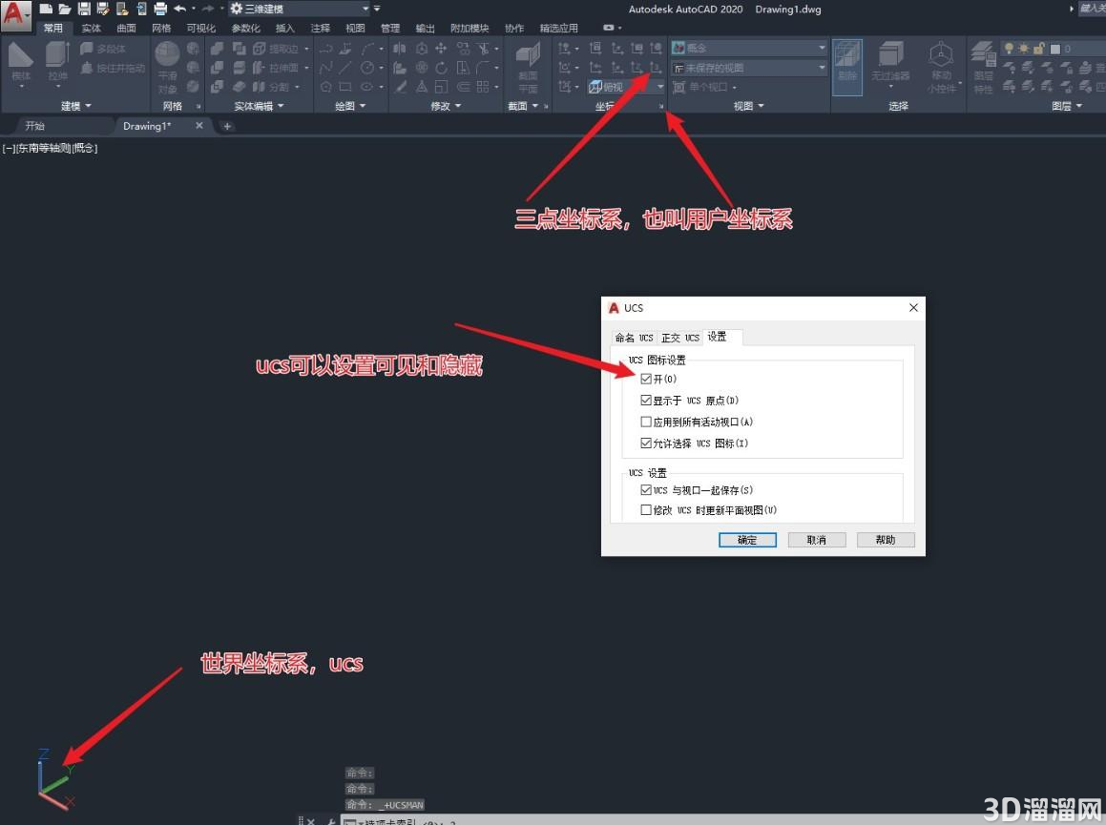The width and height of the screenshot is (1106, 825).
Task: Expand the 建模 panel flyout
Action: [76, 106]
